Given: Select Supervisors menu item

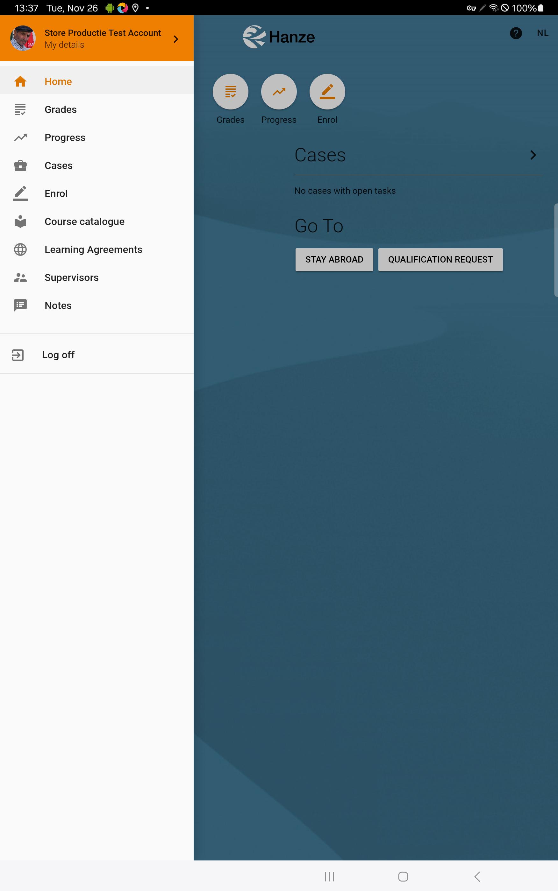Looking at the screenshot, I should (x=97, y=277).
